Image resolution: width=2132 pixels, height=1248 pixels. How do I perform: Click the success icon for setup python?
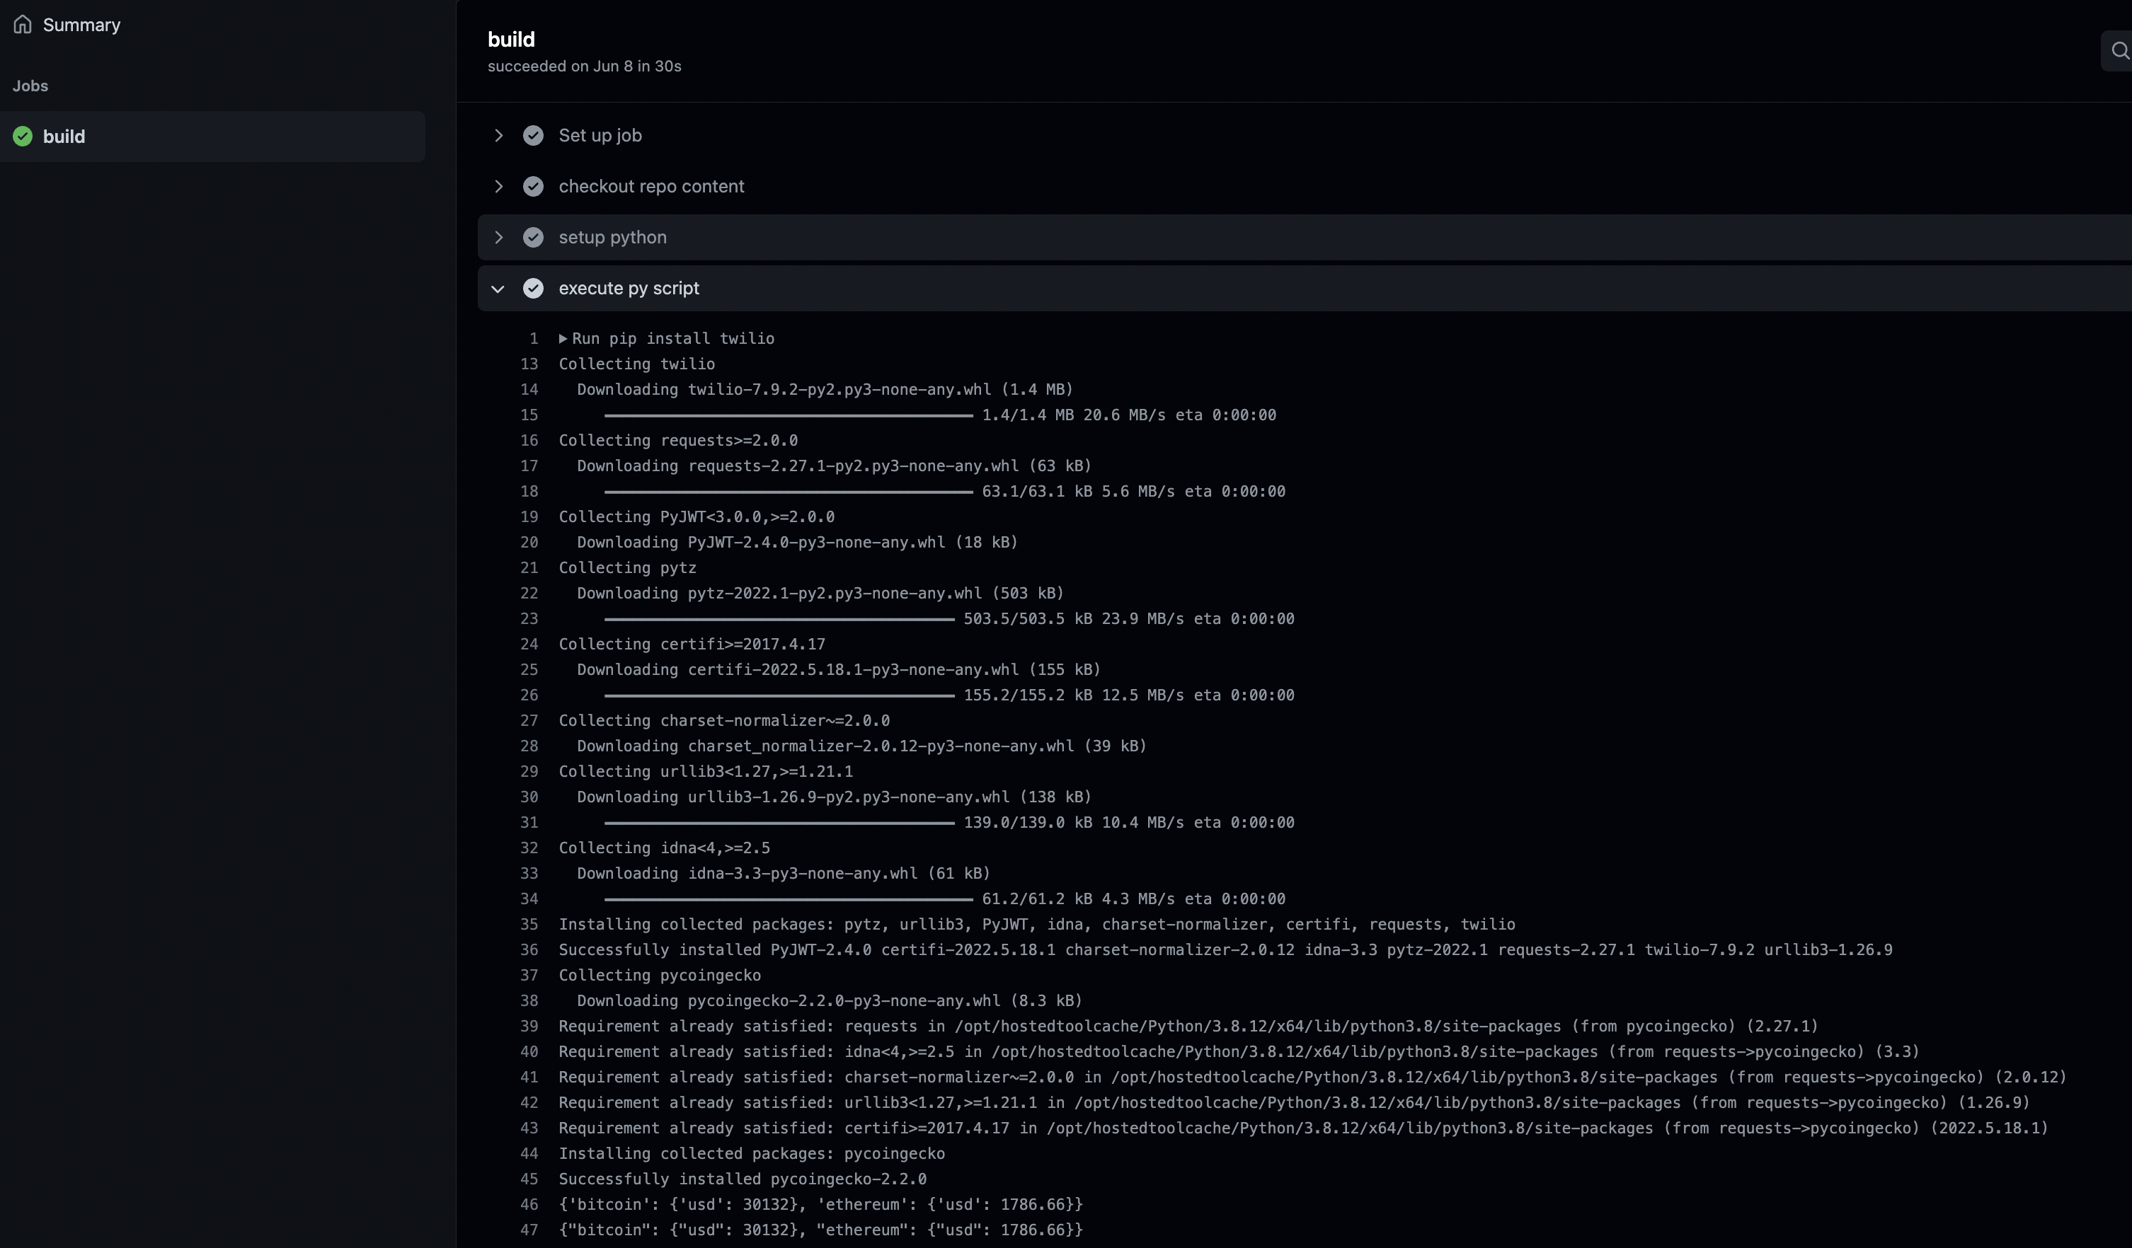pos(533,238)
